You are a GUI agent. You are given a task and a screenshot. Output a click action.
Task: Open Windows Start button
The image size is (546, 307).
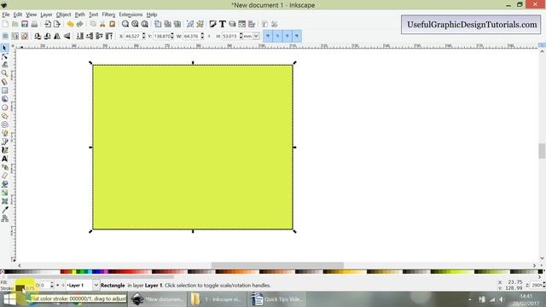tap(9, 299)
